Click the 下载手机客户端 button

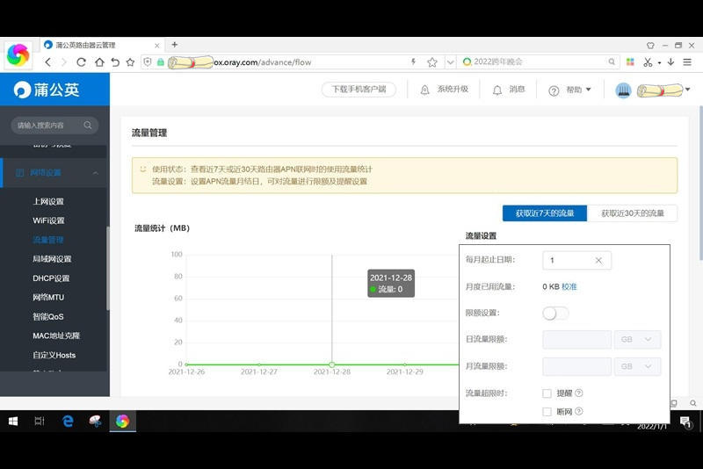pos(359,90)
